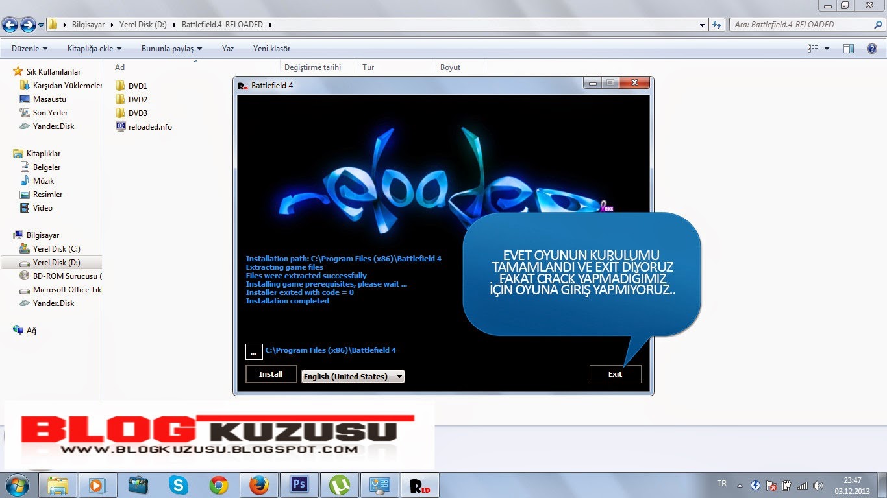Click the Explorer back arrow button
This screenshot has width=887, height=498.
[x=10, y=25]
